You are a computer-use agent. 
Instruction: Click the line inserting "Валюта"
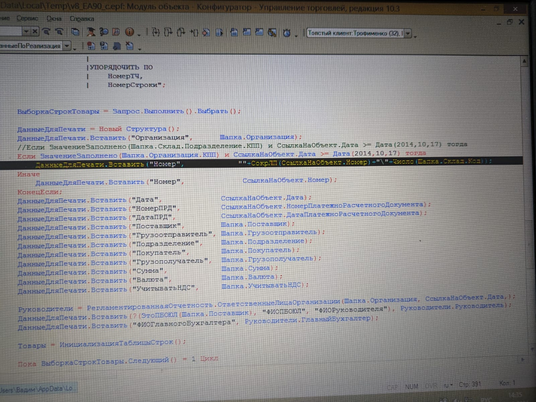(x=150, y=279)
